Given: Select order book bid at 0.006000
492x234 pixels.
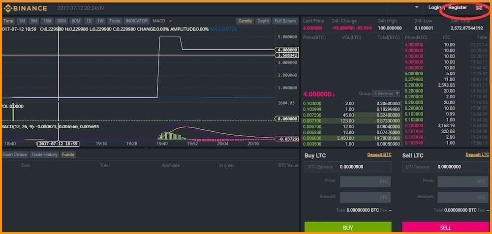Looking at the screenshot, I should [x=351, y=138].
